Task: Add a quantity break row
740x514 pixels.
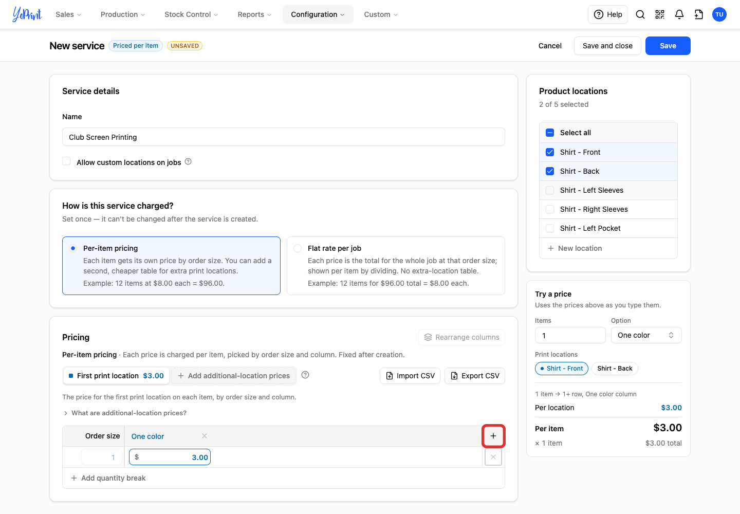Action: [x=108, y=478]
